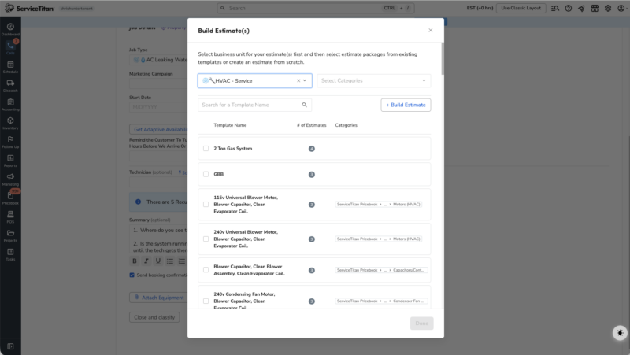Click the modal's vertical scrollbar

tap(443, 58)
